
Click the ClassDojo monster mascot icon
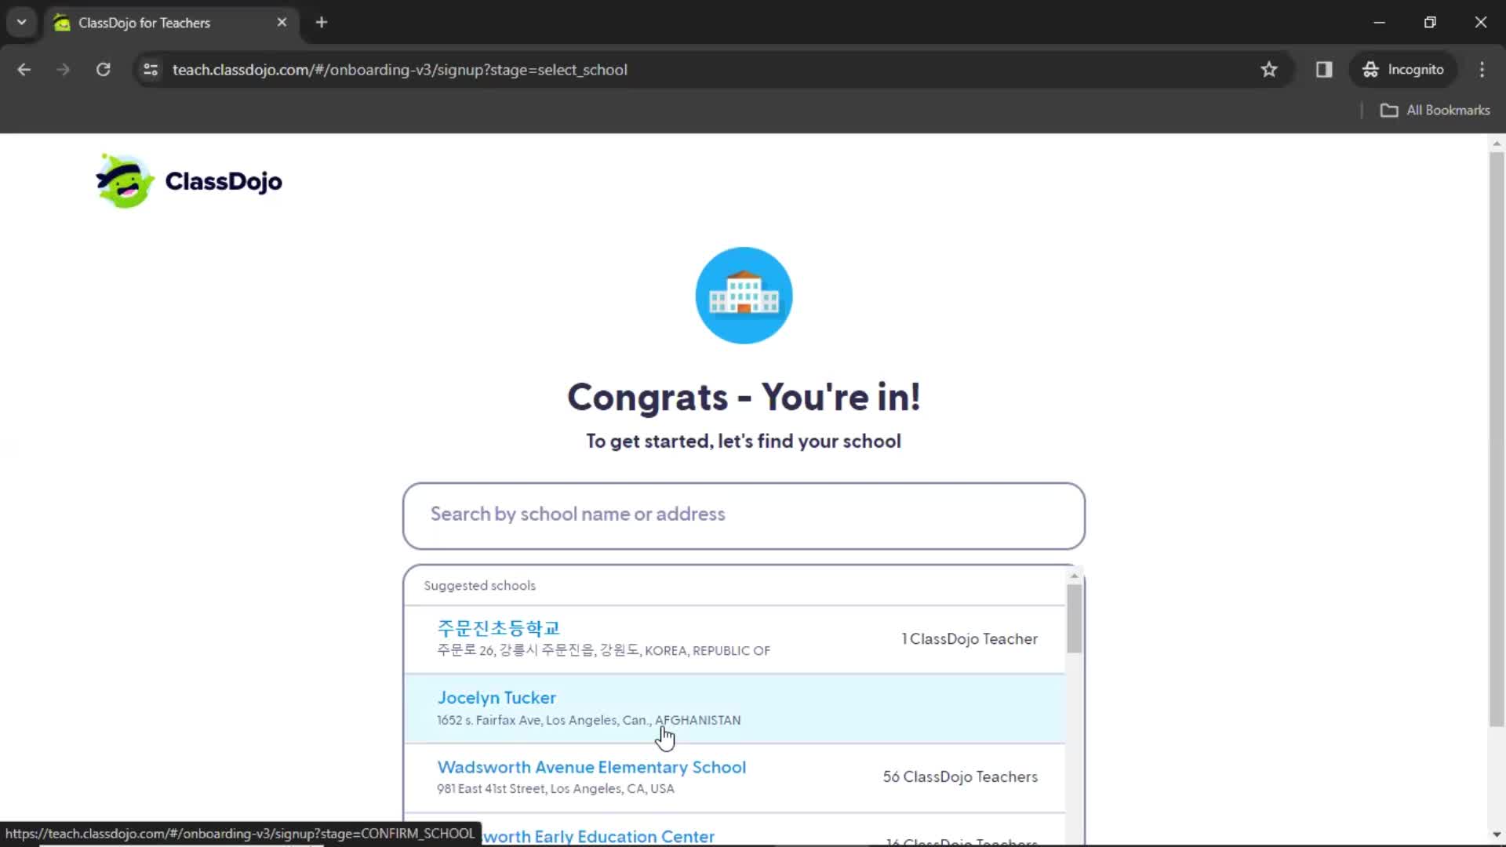pyautogui.click(x=123, y=181)
